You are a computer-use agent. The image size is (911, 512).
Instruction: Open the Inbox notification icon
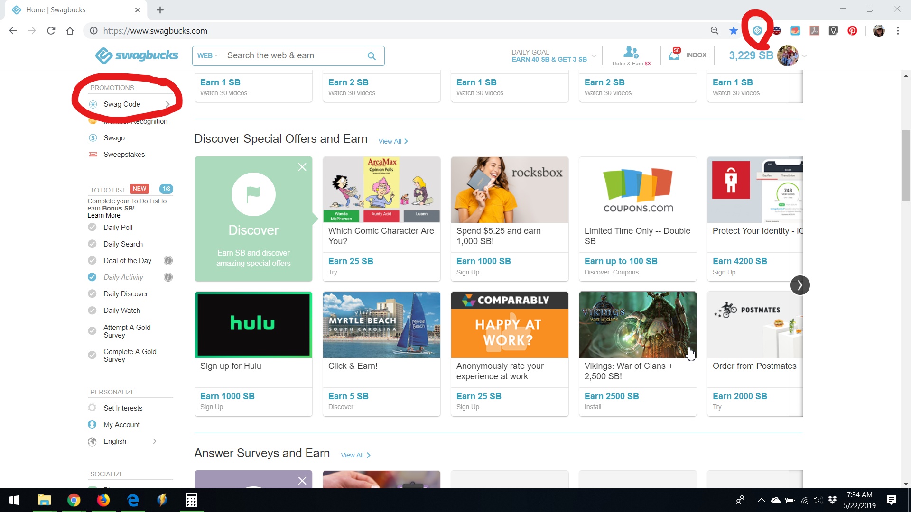pyautogui.click(x=674, y=55)
